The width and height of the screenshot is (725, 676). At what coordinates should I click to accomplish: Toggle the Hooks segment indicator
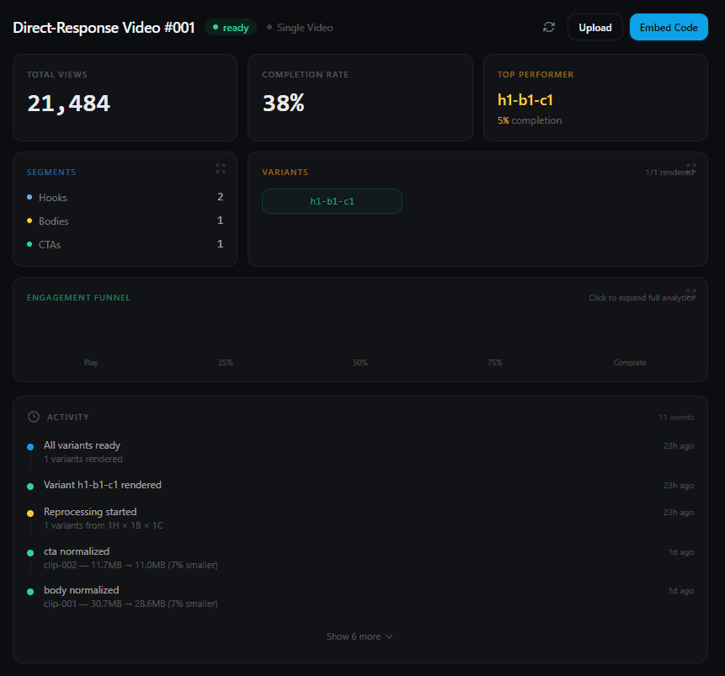pos(30,197)
